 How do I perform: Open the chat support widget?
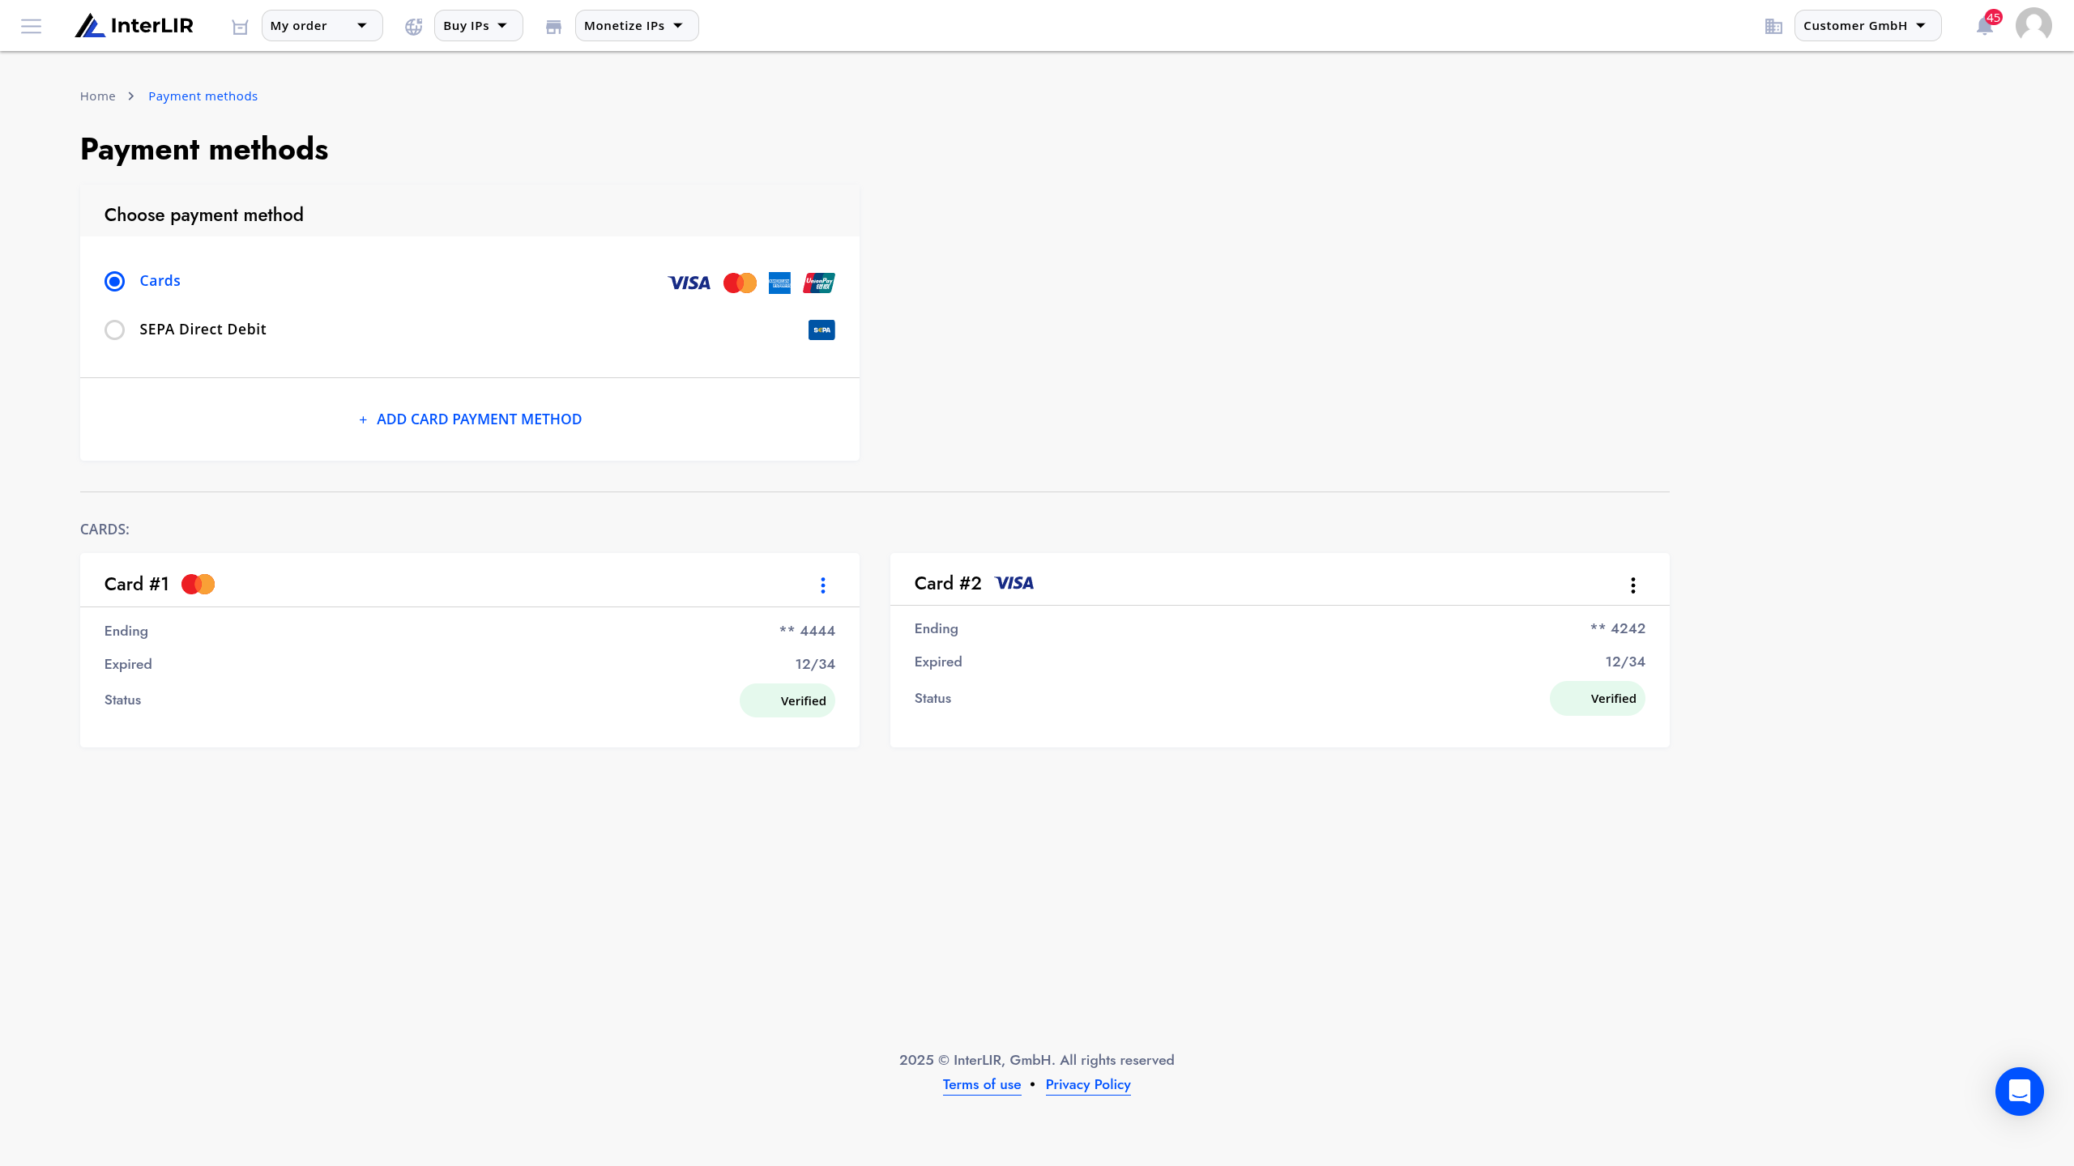[2020, 1092]
